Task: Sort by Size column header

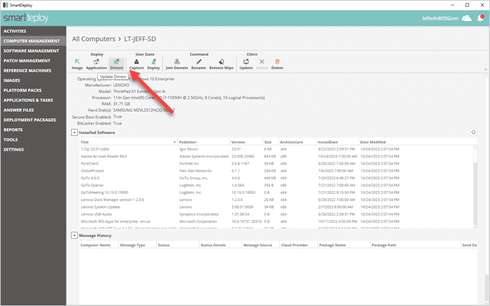Action: point(271,142)
